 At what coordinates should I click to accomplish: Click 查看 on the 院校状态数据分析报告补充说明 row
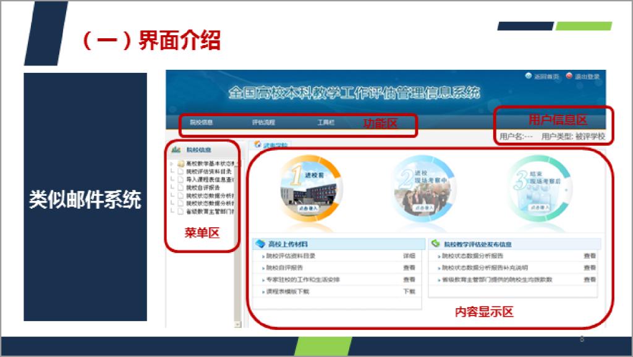tap(589, 267)
